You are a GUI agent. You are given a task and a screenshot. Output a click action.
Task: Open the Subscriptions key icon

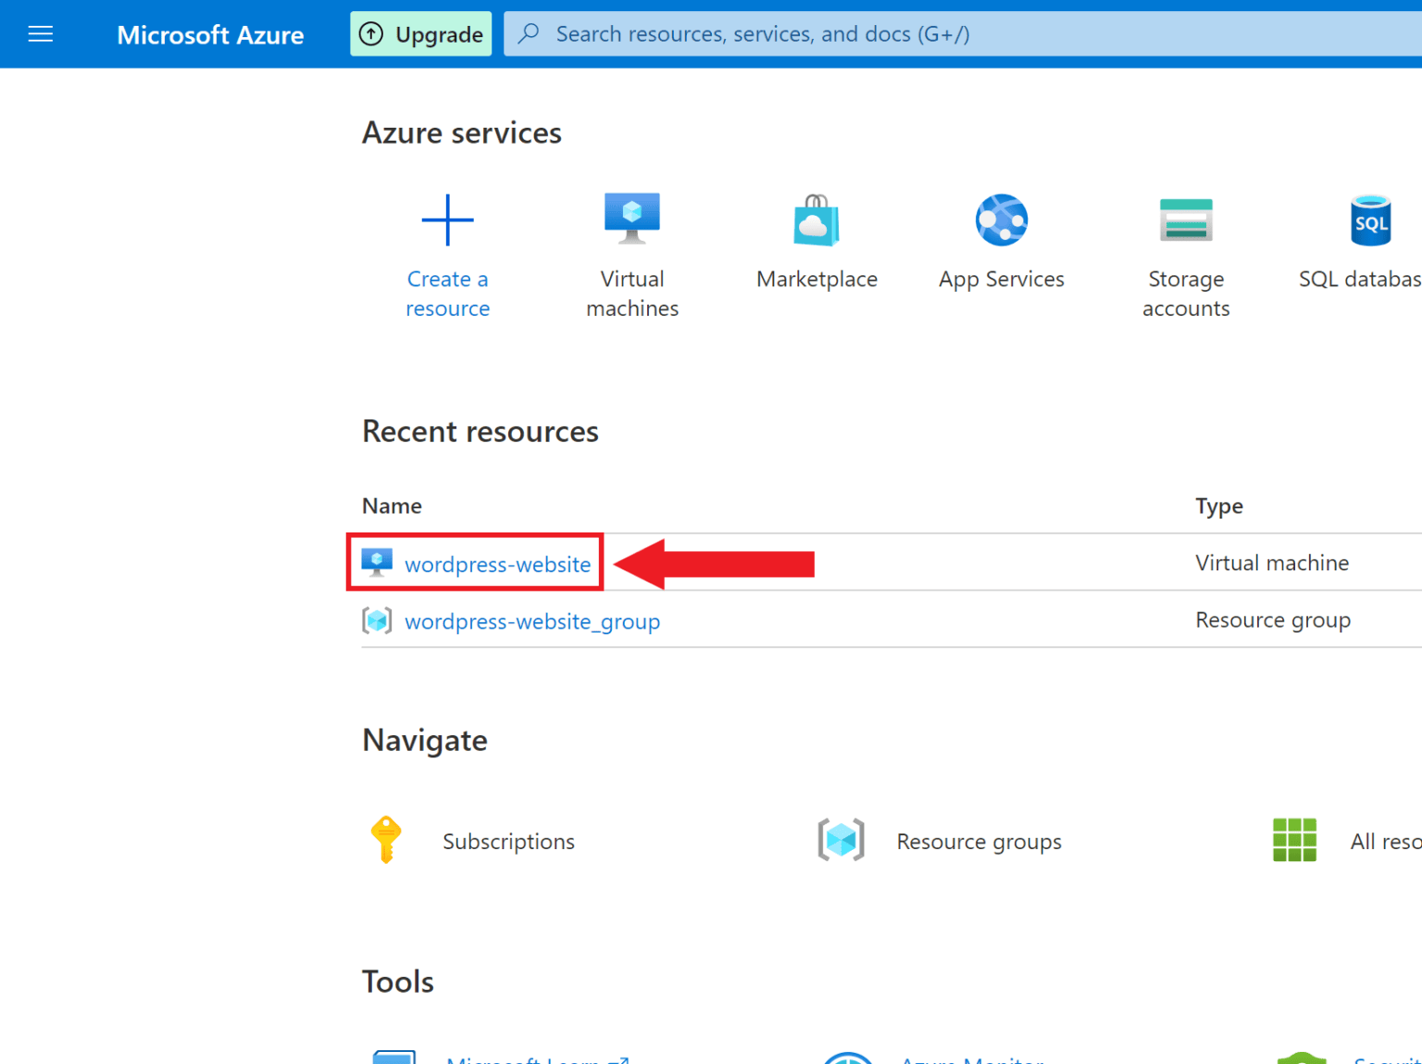click(x=386, y=840)
